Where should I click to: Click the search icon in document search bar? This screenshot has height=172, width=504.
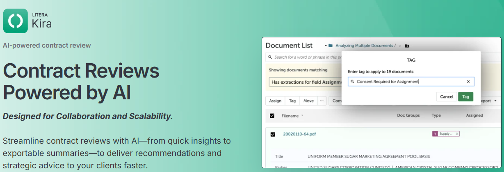coord(270,57)
